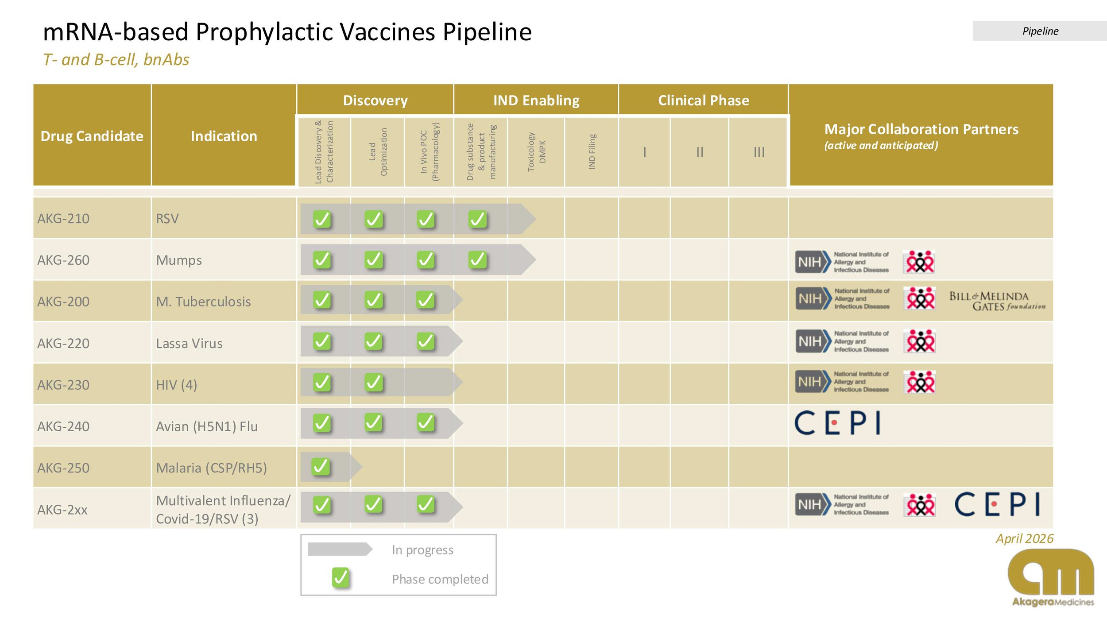Click the gray In progress legend arrow
The width and height of the screenshot is (1107, 623).
(340, 549)
